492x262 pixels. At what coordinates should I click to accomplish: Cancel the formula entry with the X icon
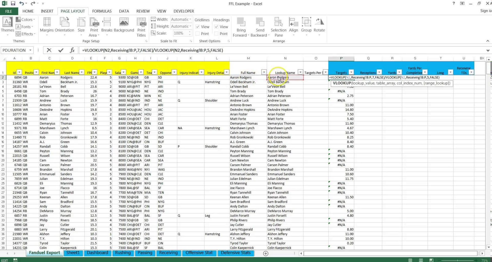point(50,50)
